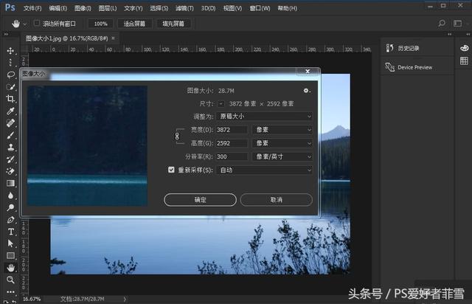This screenshot has height=304, width=472.
Task: Open the 文件(F) menu
Action: point(32,8)
